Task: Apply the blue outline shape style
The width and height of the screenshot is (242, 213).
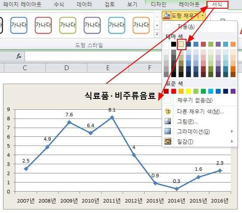Action: 19,25
